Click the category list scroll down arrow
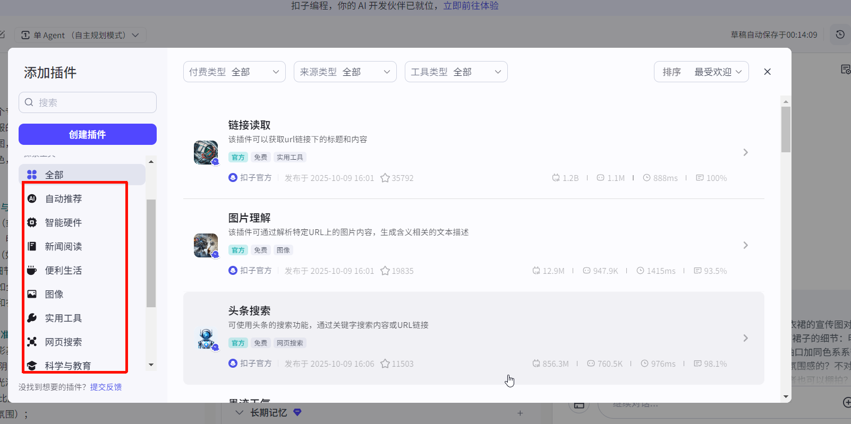 coord(151,365)
